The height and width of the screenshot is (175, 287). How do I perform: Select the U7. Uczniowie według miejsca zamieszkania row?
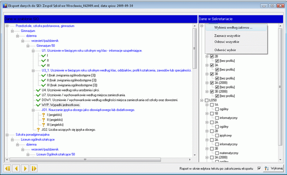coord(84,95)
